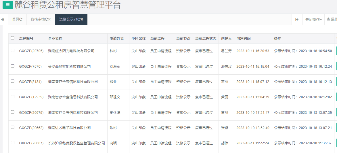Click applicant name 向颖

[113, 143]
